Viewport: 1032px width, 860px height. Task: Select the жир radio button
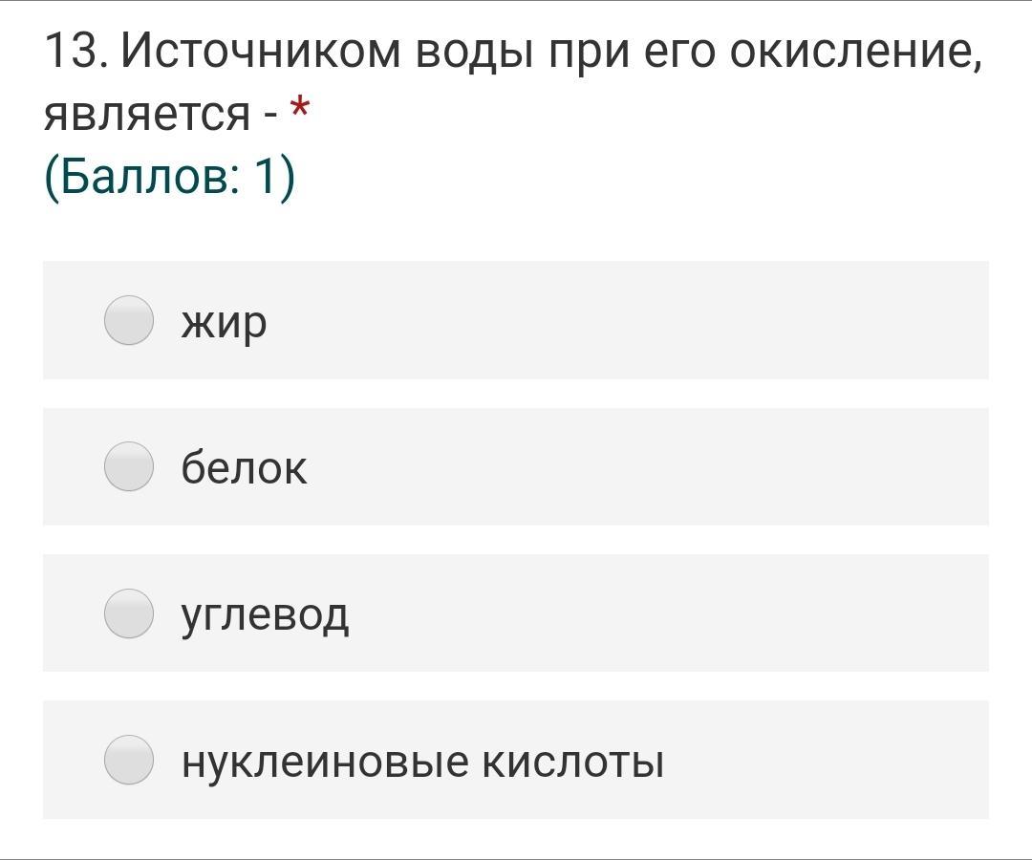coord(129,320)
